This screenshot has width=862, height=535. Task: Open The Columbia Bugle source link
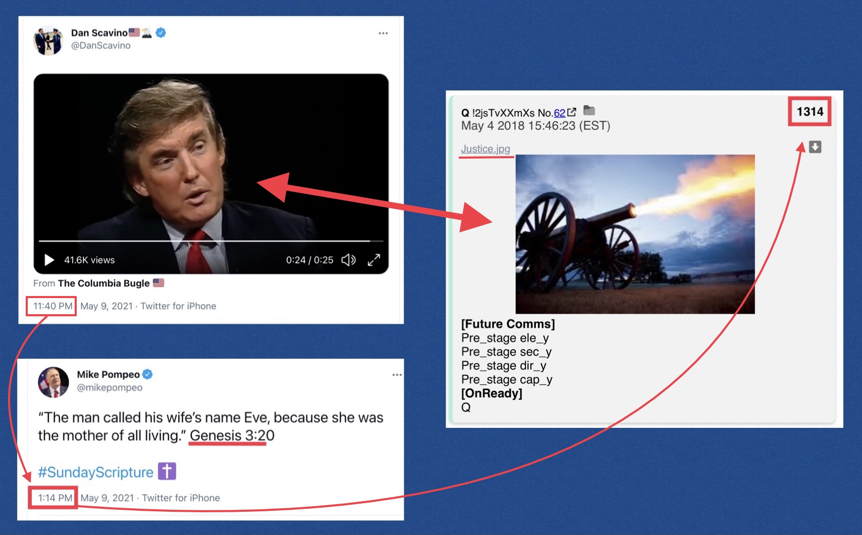tap(103, 283)
